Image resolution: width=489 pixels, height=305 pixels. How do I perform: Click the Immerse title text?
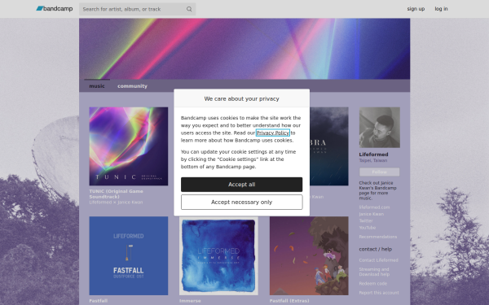tap(190, 301)
